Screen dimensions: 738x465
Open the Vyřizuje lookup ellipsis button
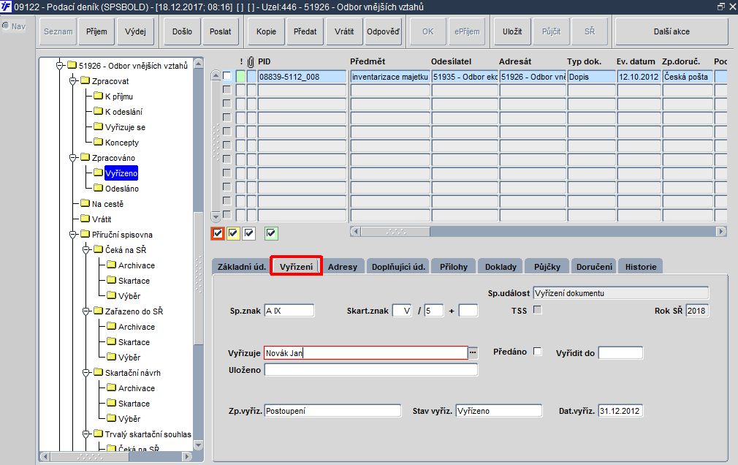click(473, 352)
